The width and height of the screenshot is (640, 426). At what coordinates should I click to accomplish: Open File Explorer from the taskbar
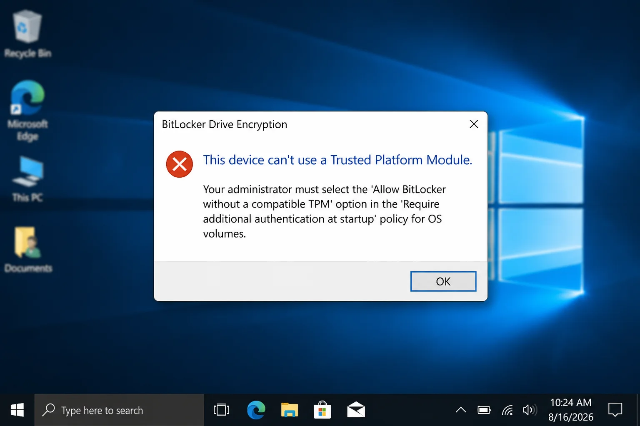click(289, 410)
